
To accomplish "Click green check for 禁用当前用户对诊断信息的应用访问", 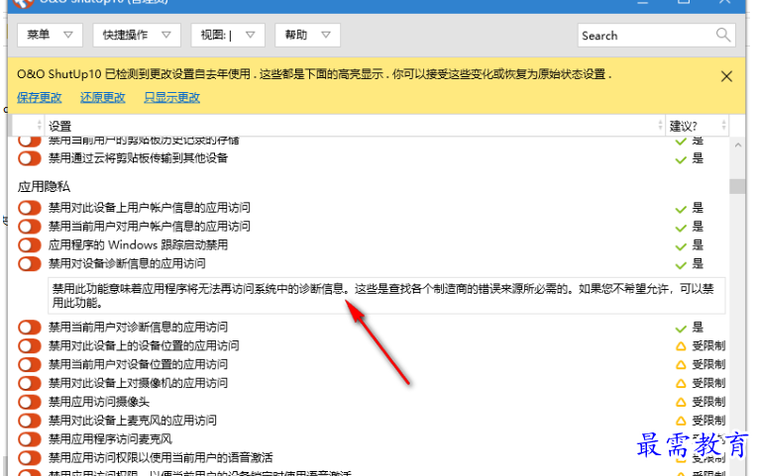I will 681,329.
